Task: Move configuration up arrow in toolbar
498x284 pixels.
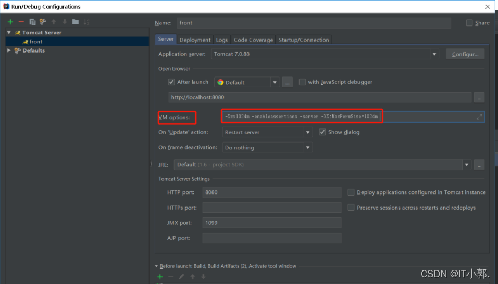Action: 54,22
